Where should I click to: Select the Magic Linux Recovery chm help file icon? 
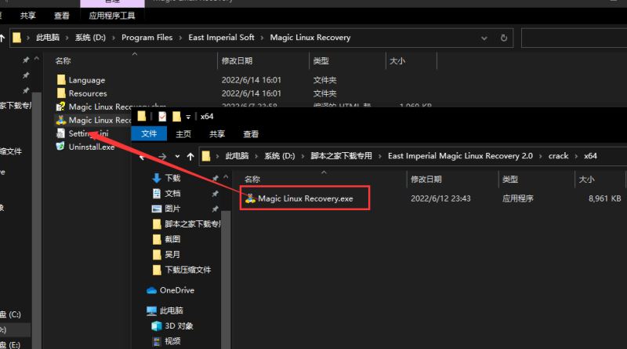[x=61, y=107]
